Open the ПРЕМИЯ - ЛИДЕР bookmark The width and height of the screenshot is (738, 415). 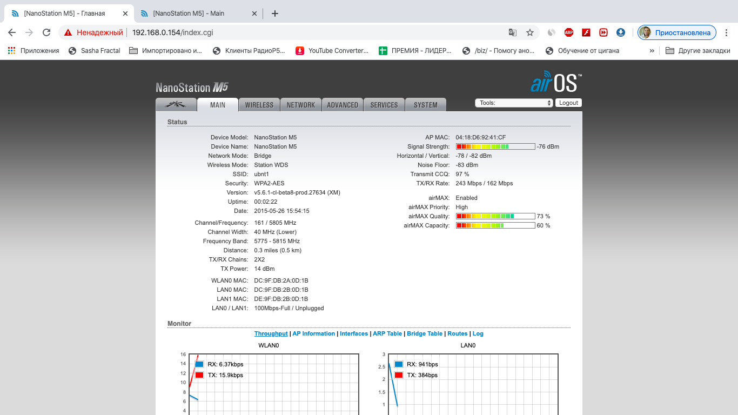point(415,51)
